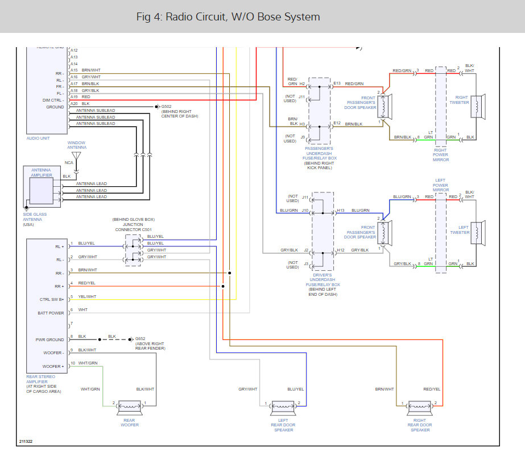Click the '(BEHIND RIGHT KICK PANEL)' note
Screen dimensions: 525x457
(x=320, y=166)
